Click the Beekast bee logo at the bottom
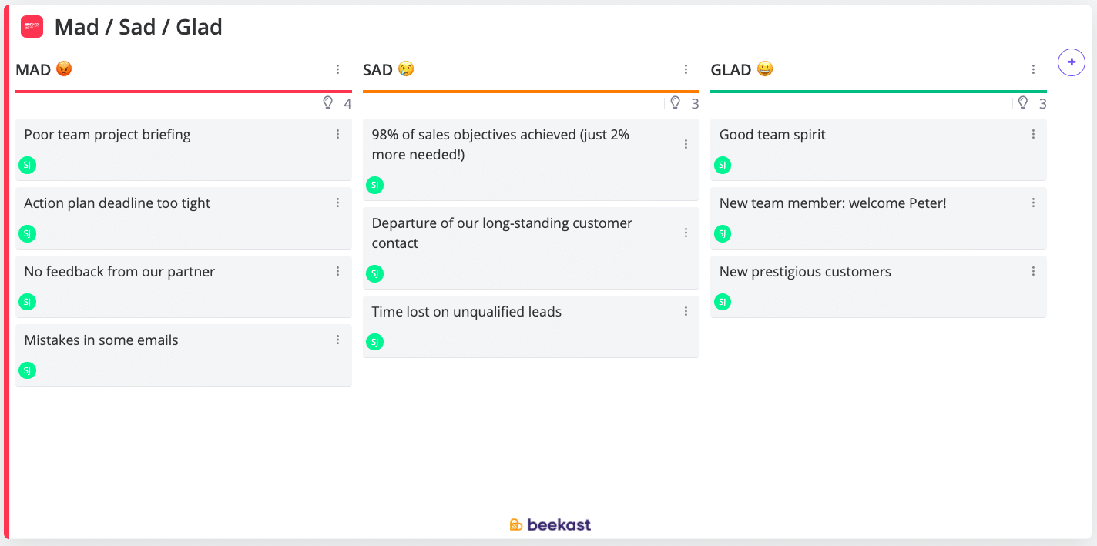 (x=515, y=524)
